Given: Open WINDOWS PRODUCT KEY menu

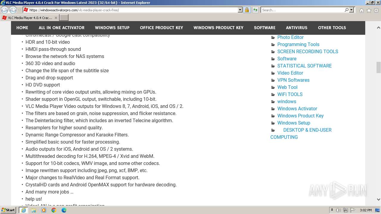Looking at the screenshot, I should [218, 28].
